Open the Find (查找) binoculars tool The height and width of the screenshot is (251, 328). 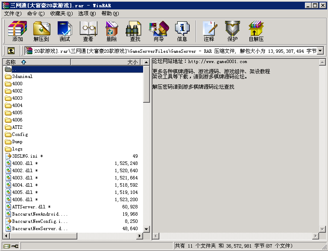tap(135, 31)
